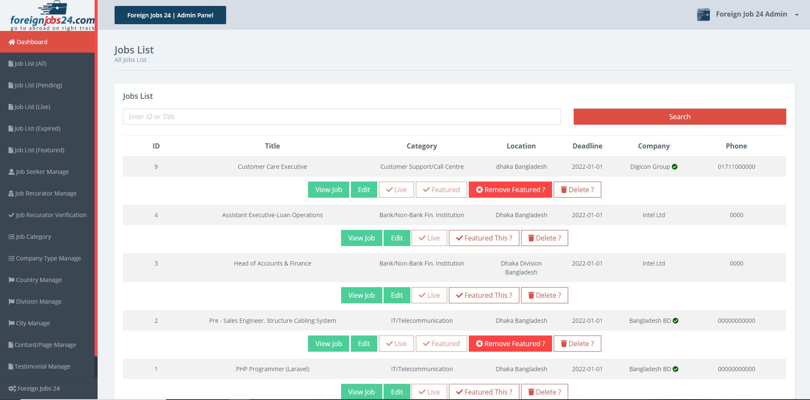Toggle Featured This for Assistant Executive-Loan Operations

tap(484, 238)
